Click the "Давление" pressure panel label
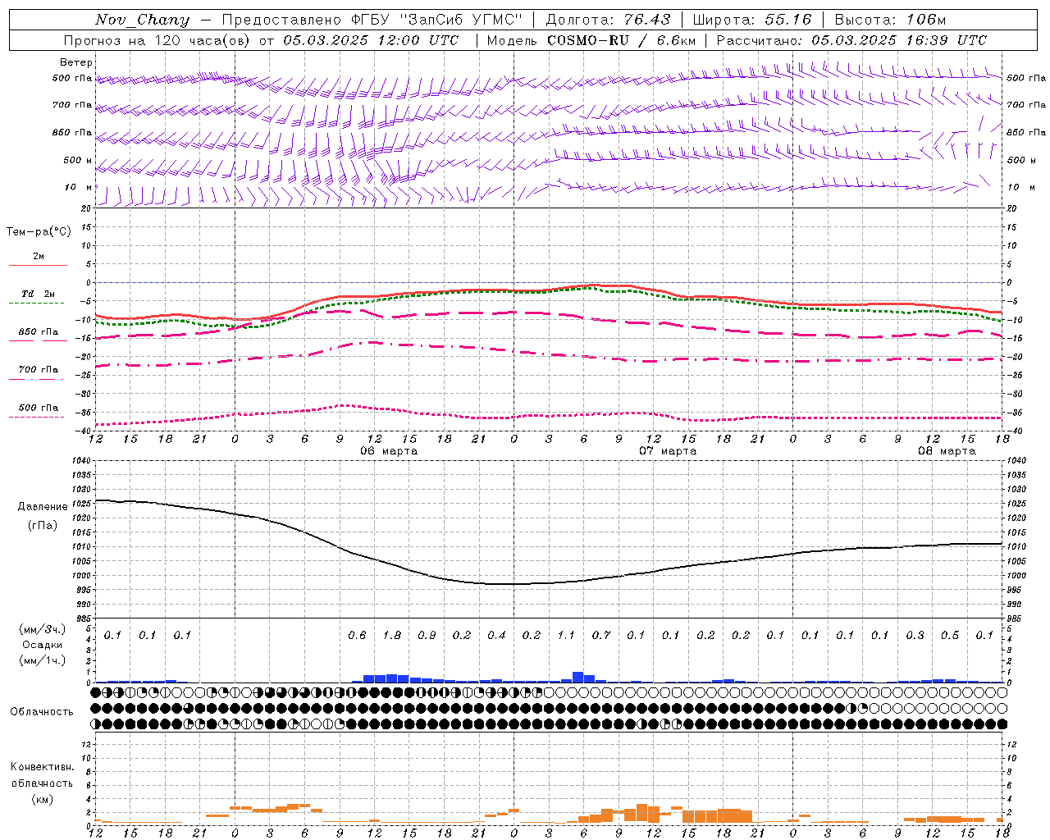 click(43, 507)
